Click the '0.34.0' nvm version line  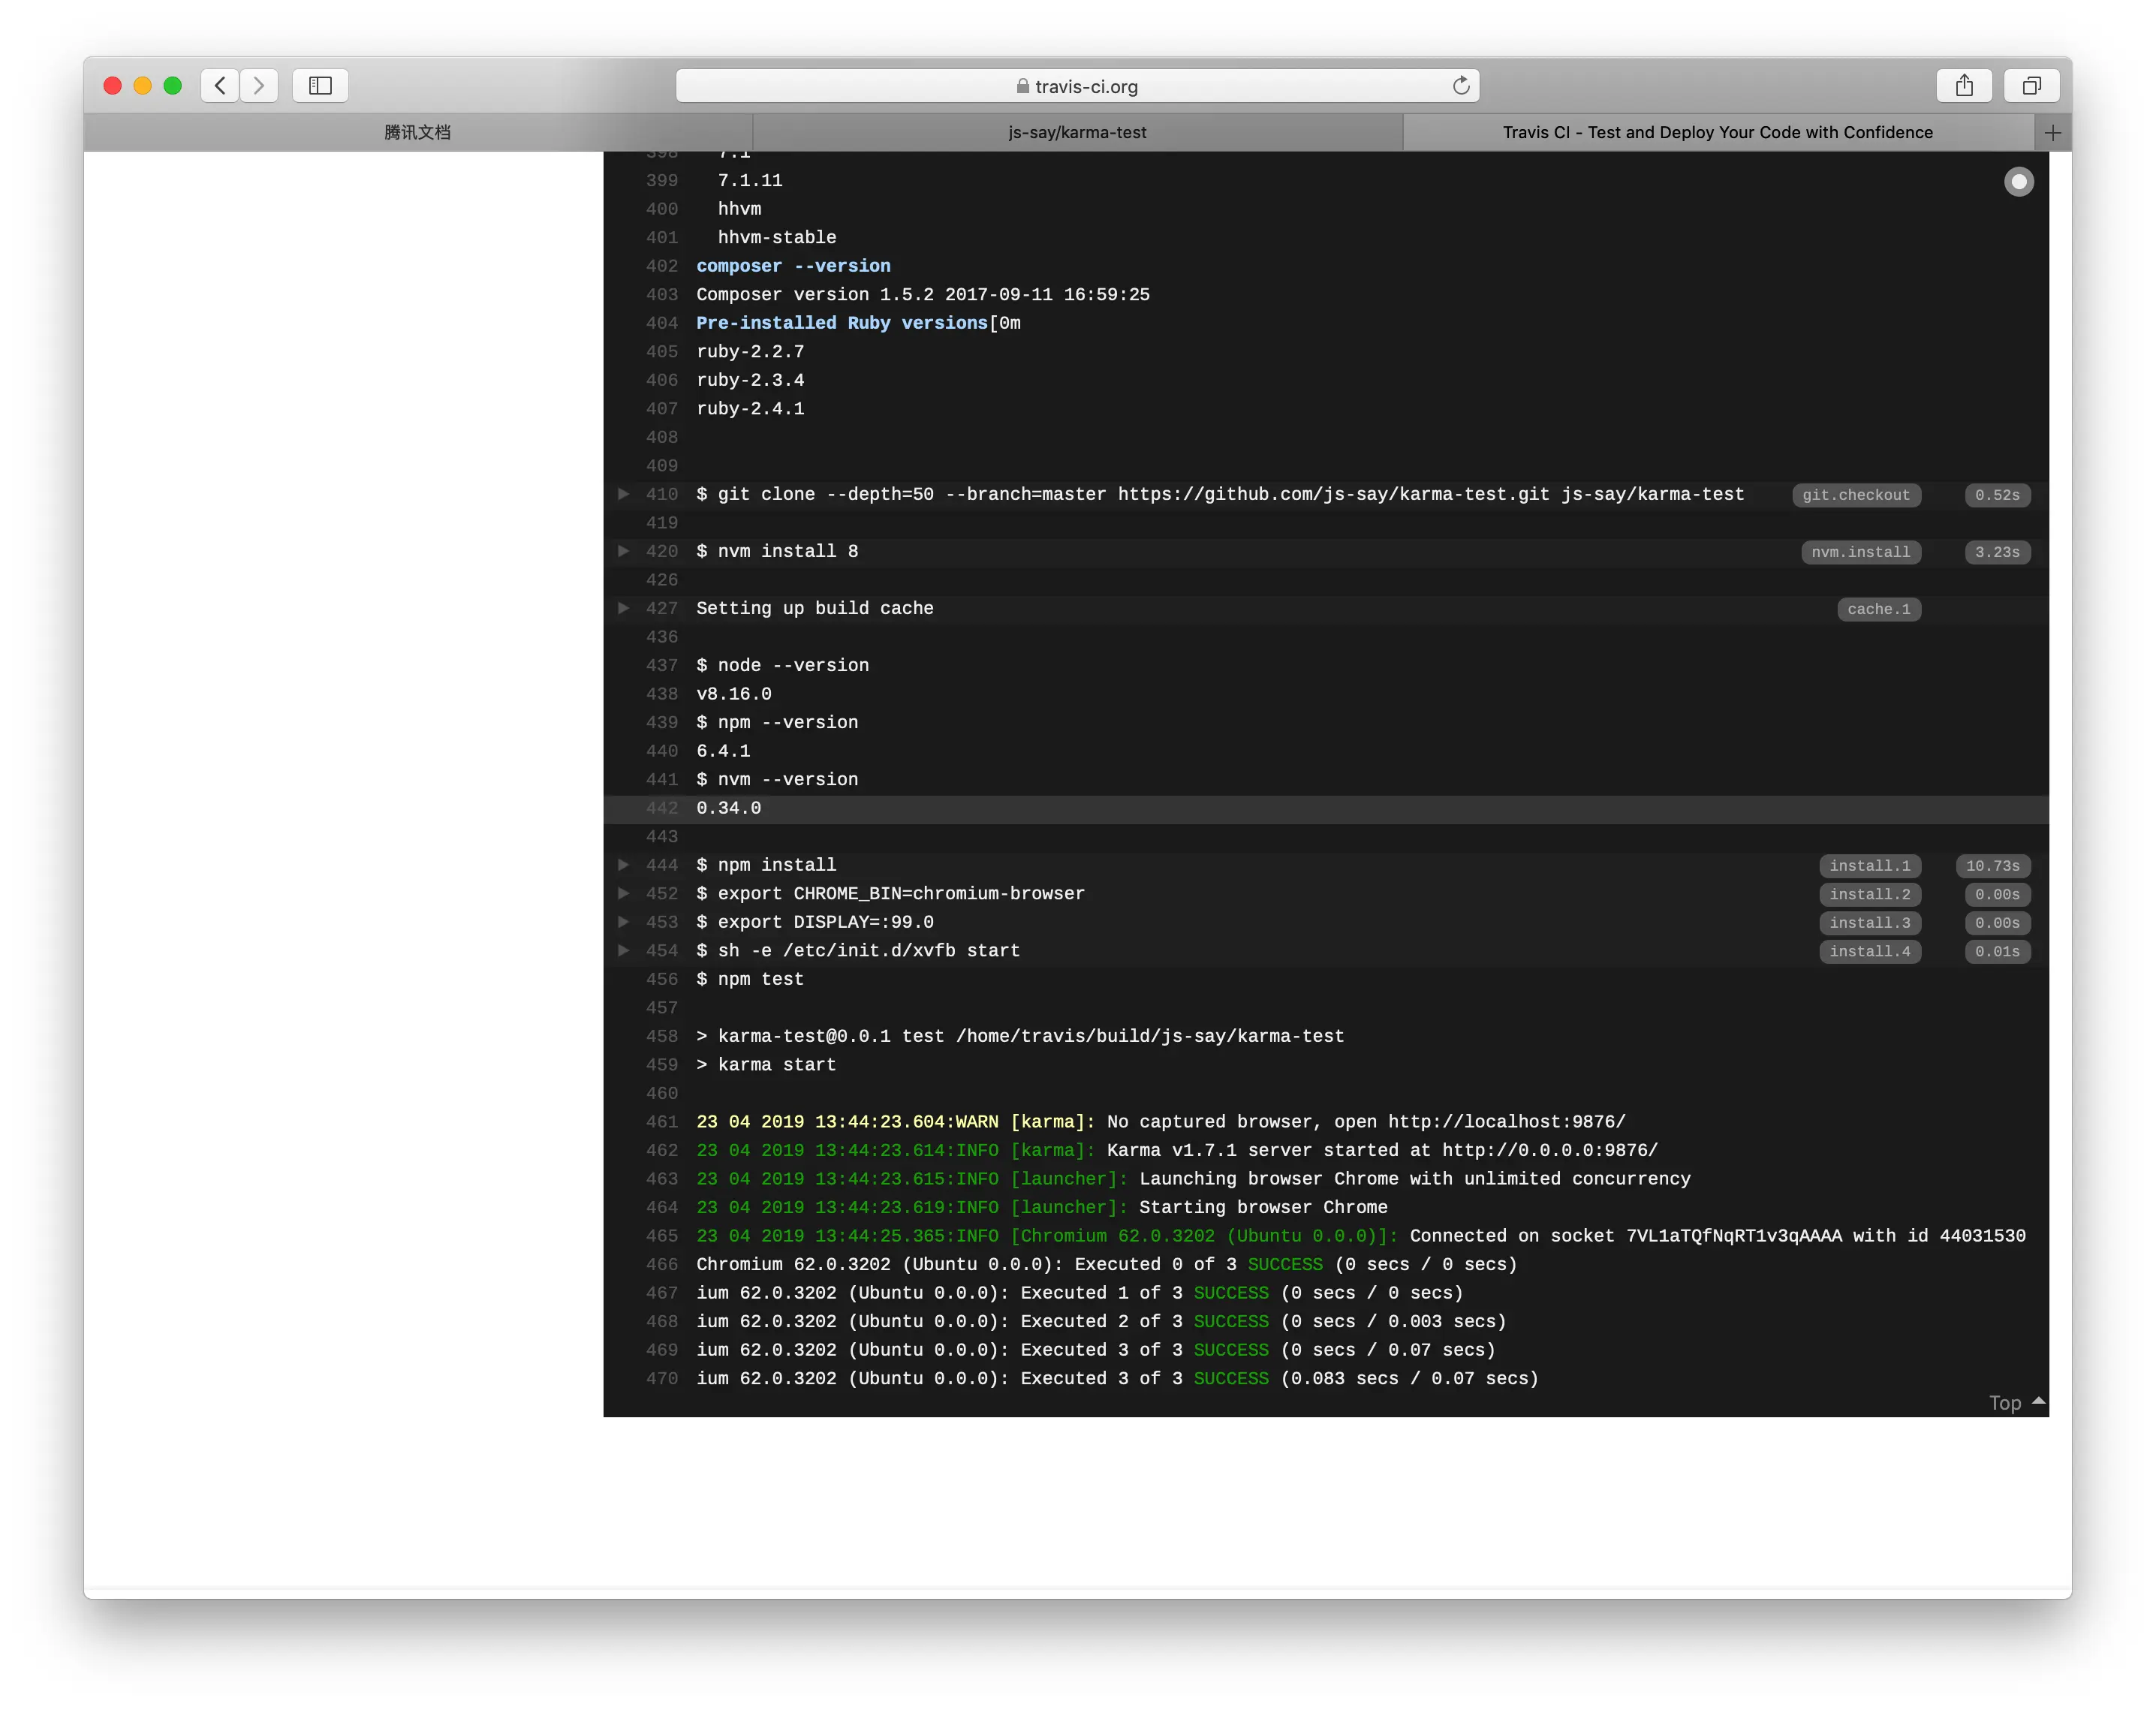coord(728,808)
